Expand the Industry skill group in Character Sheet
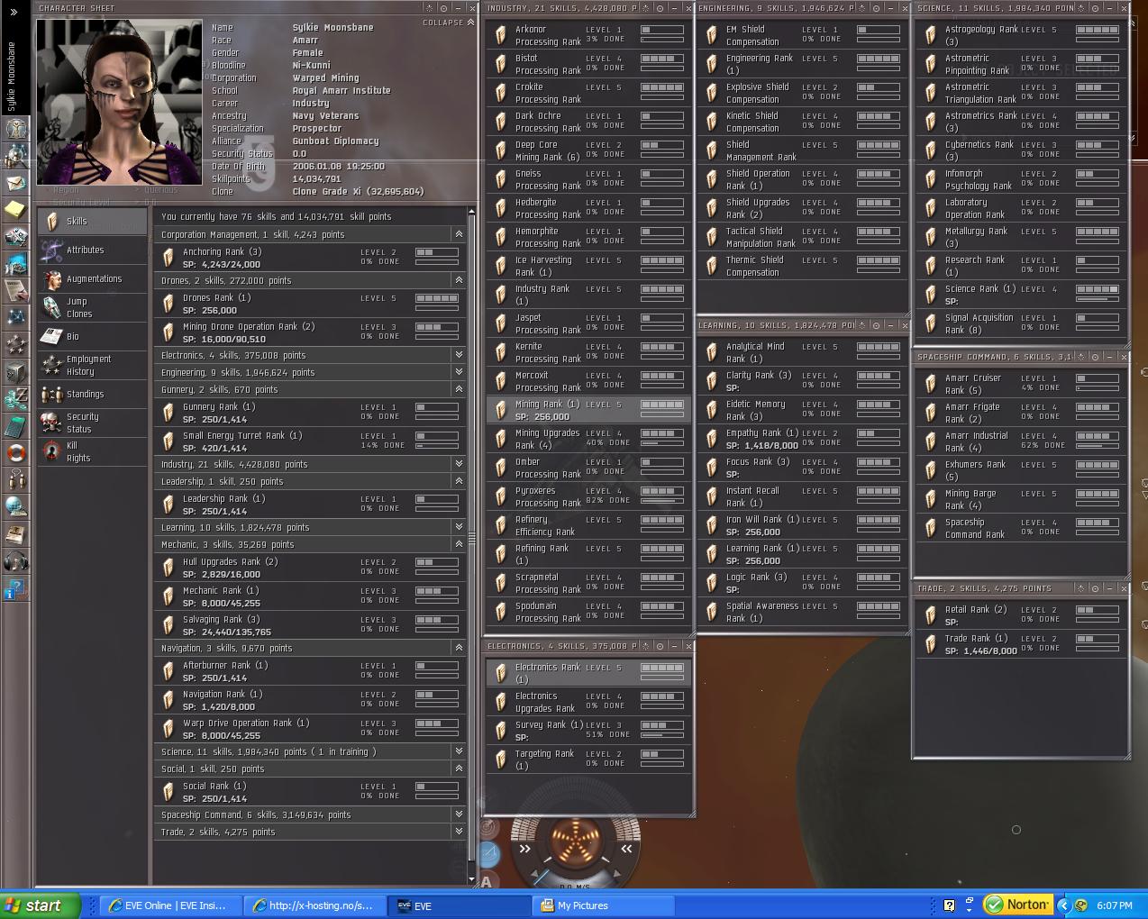The width and height of the screenshot is (1148, 919). [x=459, y=464]
